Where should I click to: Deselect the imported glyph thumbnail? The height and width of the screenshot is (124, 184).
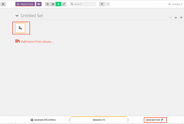click(20, 28)
